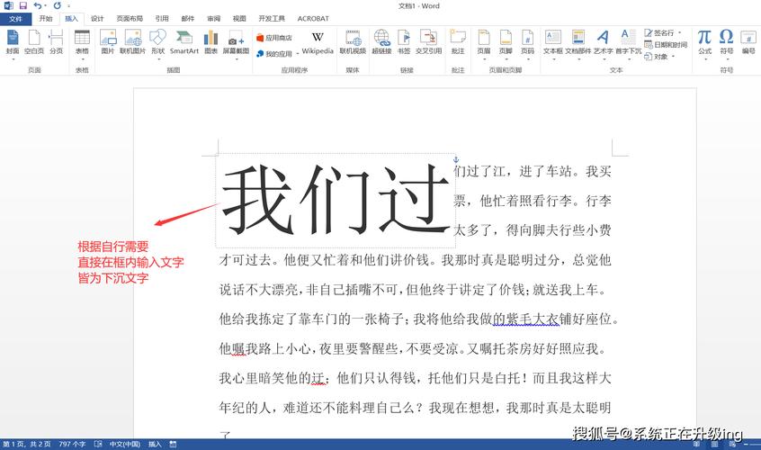Open the 符号 (Symbol) dropdown

click(727, 44)
